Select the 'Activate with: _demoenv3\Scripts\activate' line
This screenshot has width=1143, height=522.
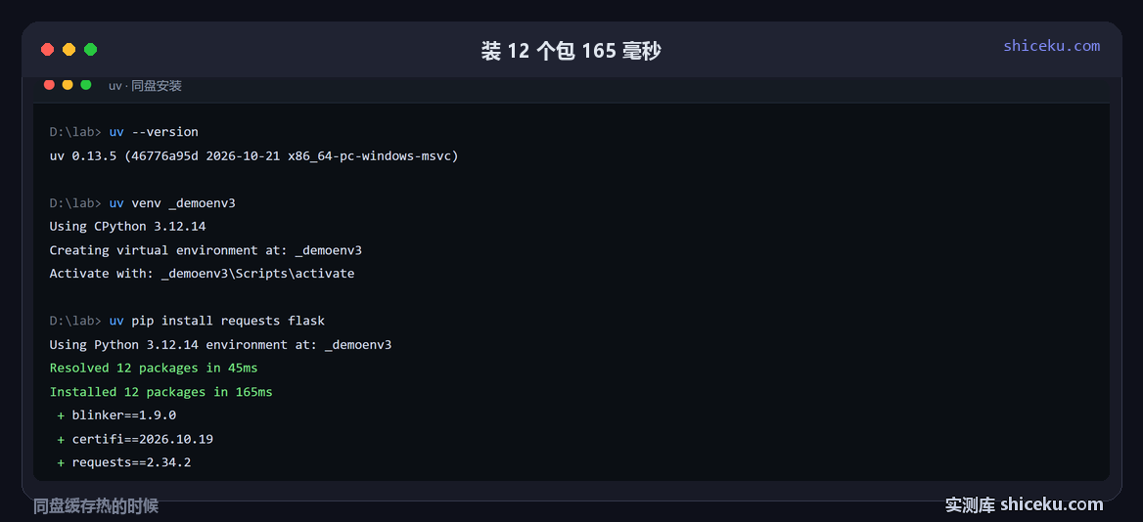click(202, 274)
